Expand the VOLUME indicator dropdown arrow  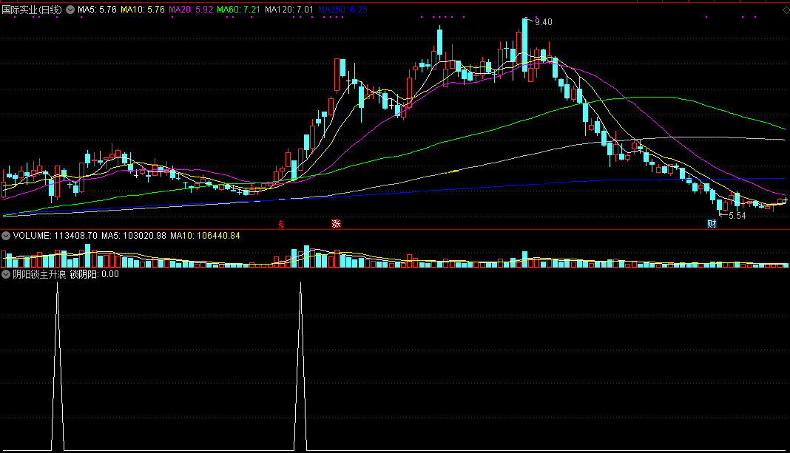click(6, 236)
